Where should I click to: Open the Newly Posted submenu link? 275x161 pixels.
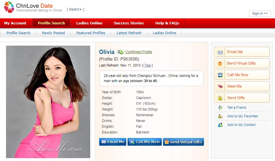tap(53, 33)
